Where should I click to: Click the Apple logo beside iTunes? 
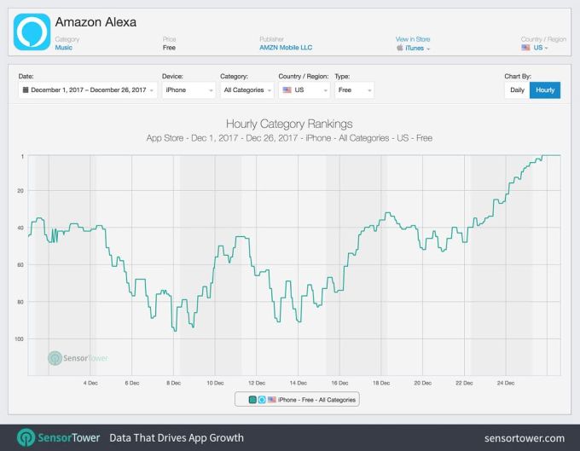[399, 49]
